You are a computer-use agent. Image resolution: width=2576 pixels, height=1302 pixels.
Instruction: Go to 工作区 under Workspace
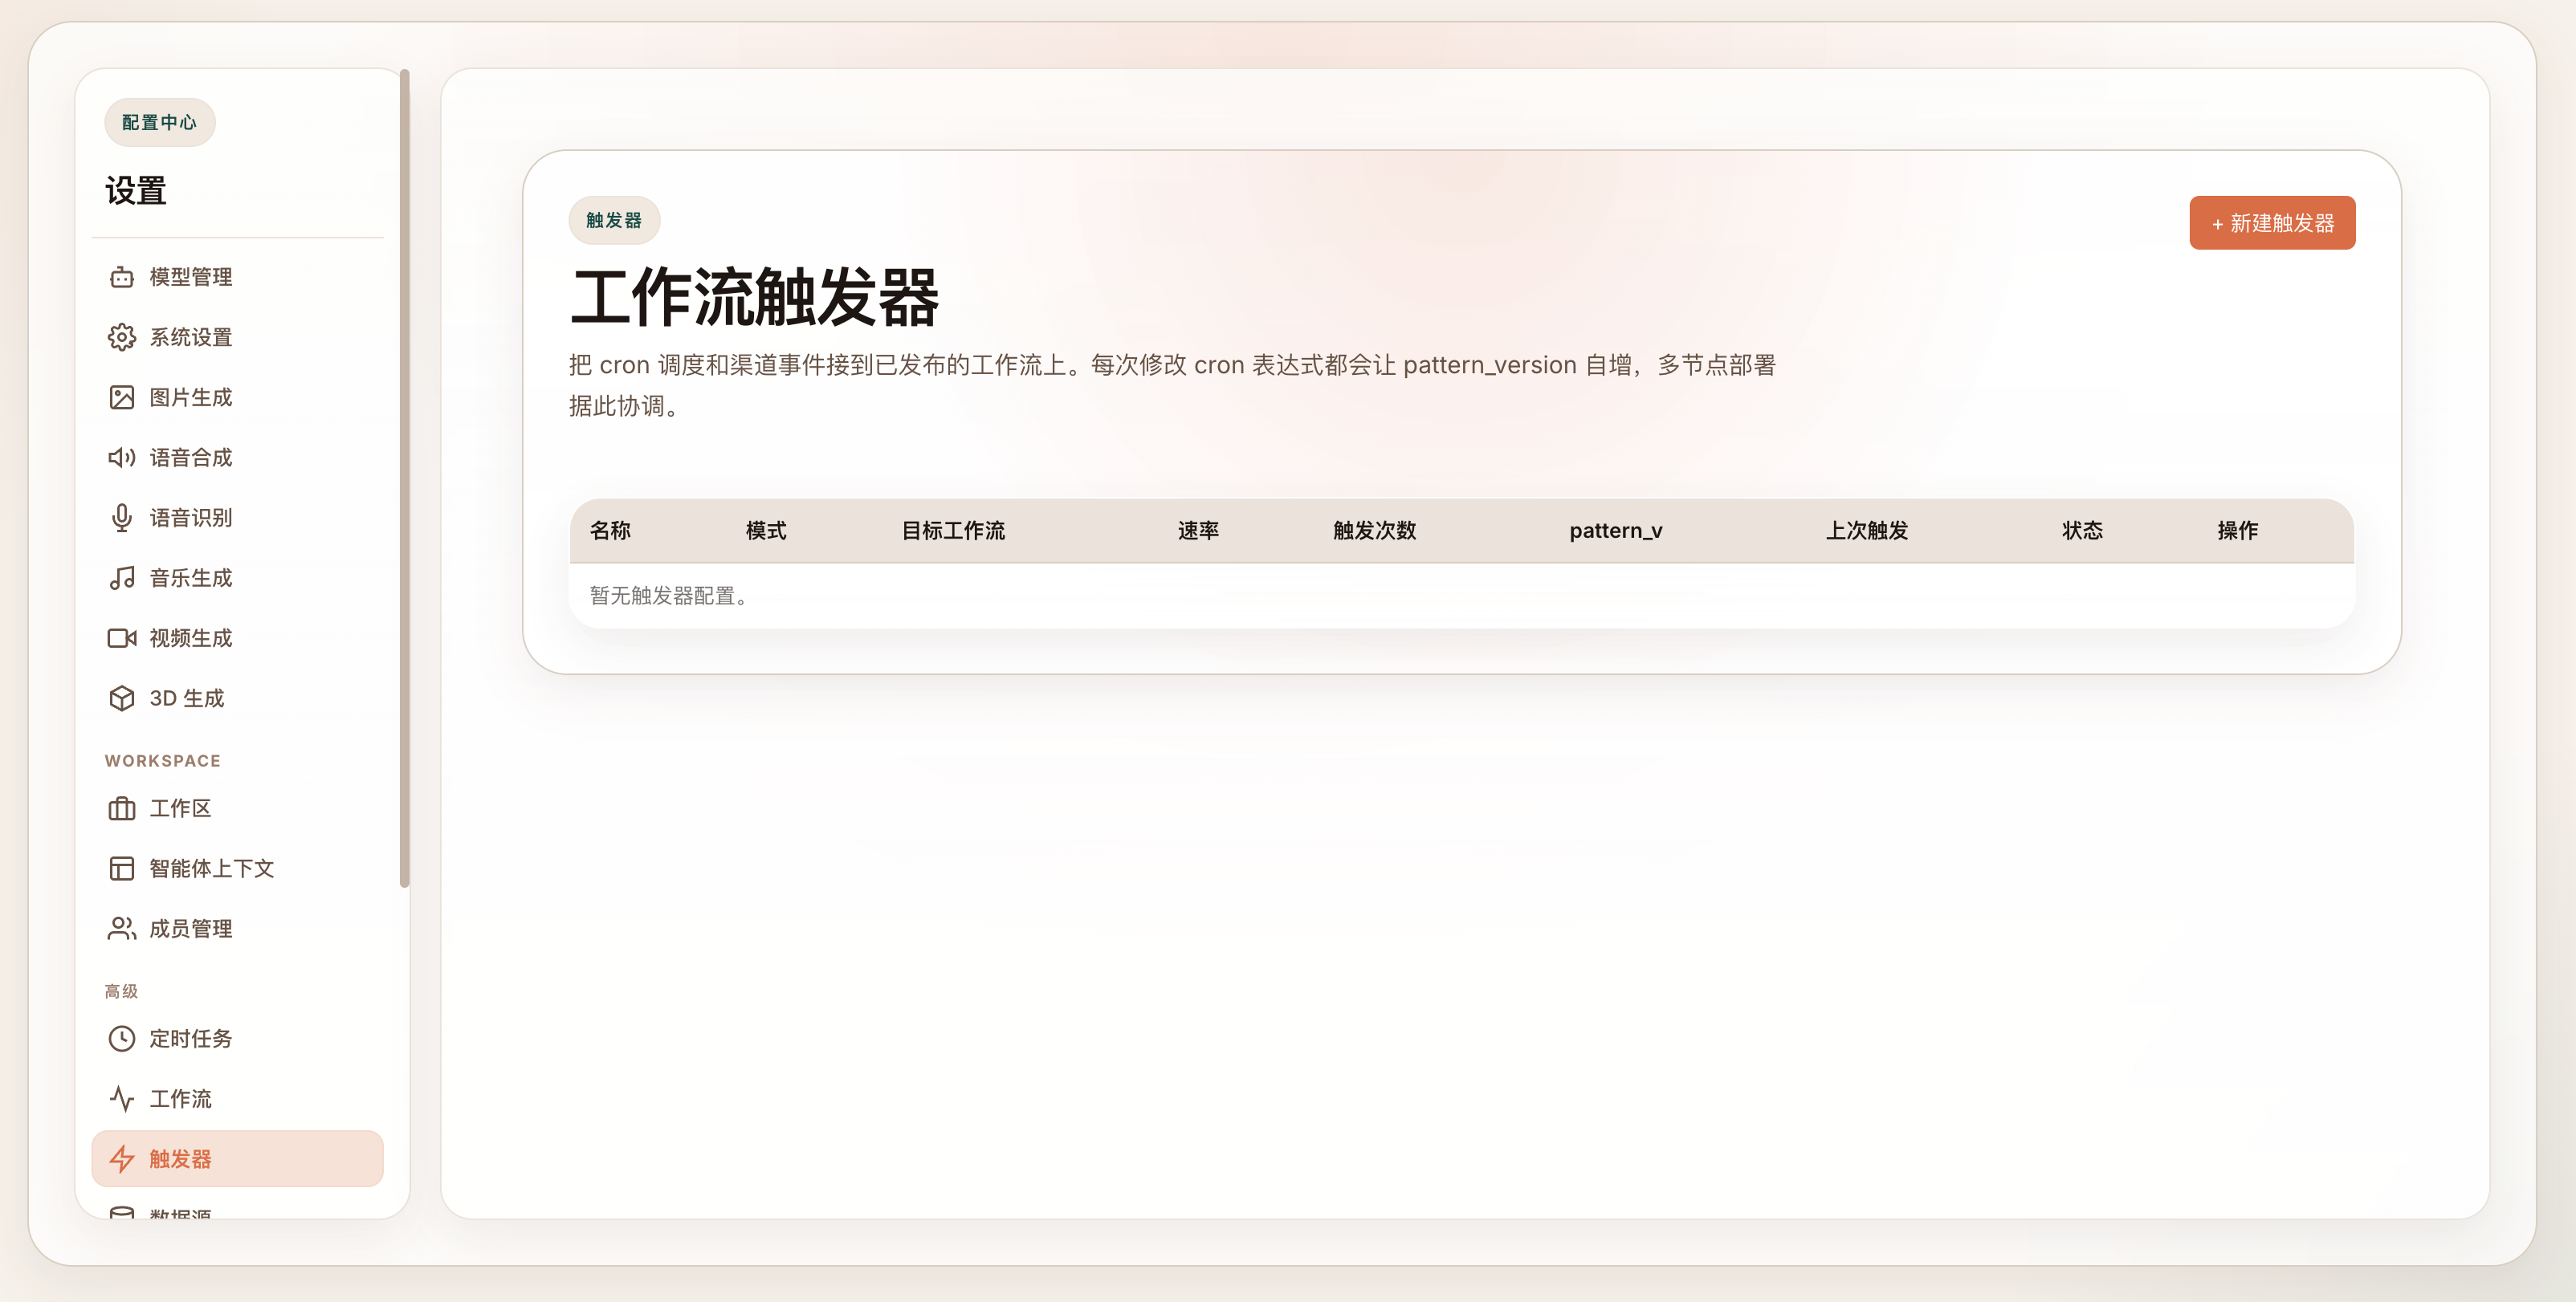pyautogui.click(x=237, y=808)
